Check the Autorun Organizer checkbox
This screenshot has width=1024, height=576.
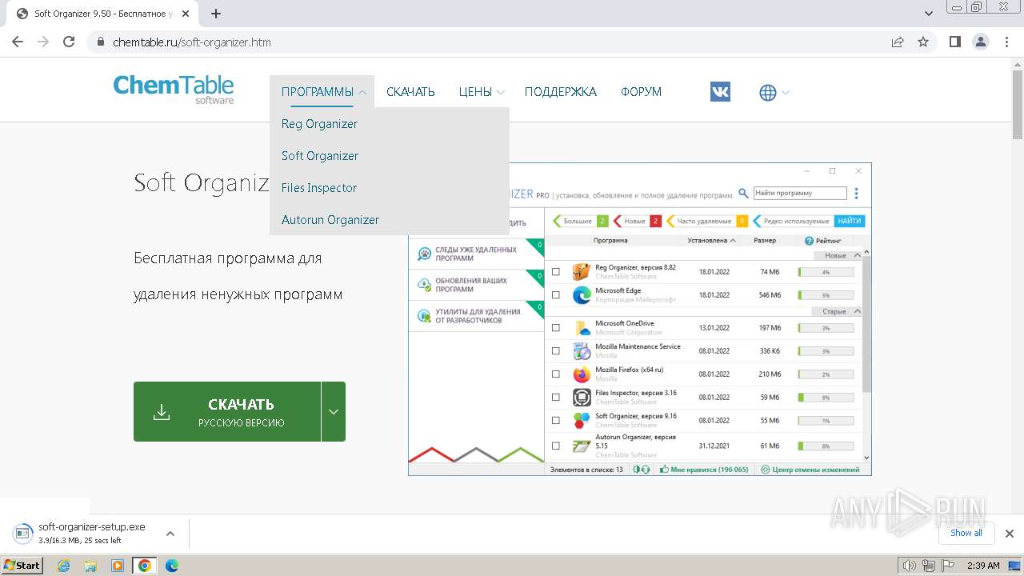click(556, 446)
